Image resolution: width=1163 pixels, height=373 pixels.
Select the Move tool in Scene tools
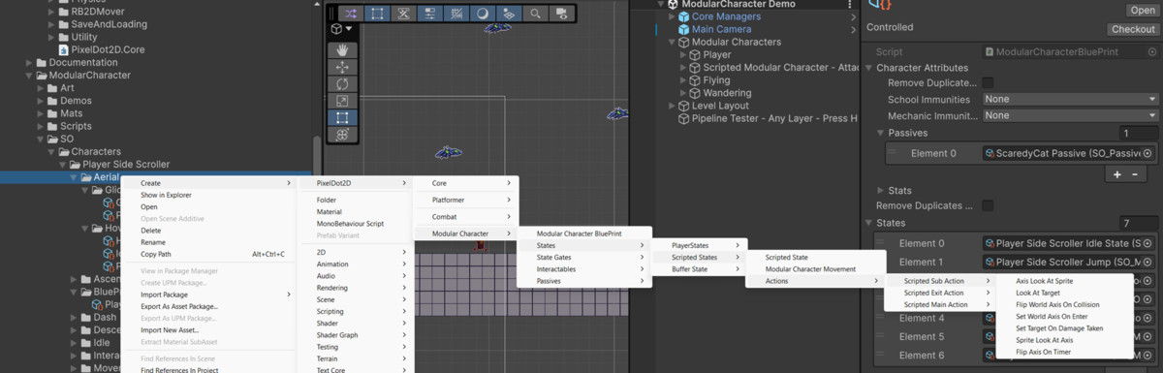(x=342, y=67)
